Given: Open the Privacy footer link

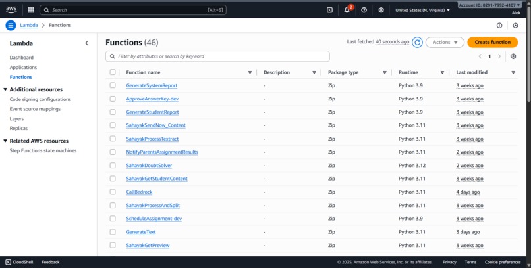Looking at the screenshot, I should pos(449,262).
